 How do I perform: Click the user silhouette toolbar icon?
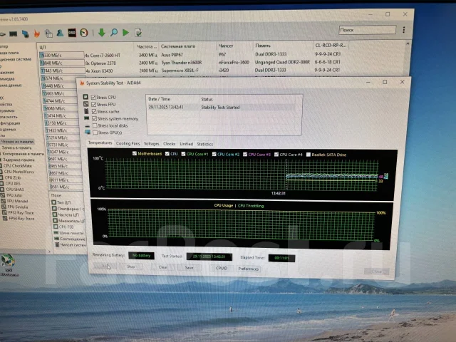click(x=60, y=33)
